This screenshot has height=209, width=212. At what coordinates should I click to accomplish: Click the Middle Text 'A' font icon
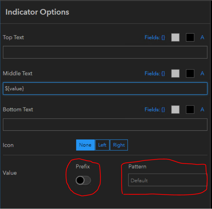point(202,74)
